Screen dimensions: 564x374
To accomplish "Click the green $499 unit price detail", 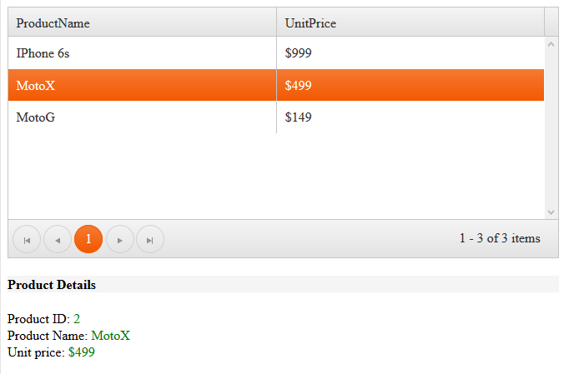I will [x=82, y=352].
